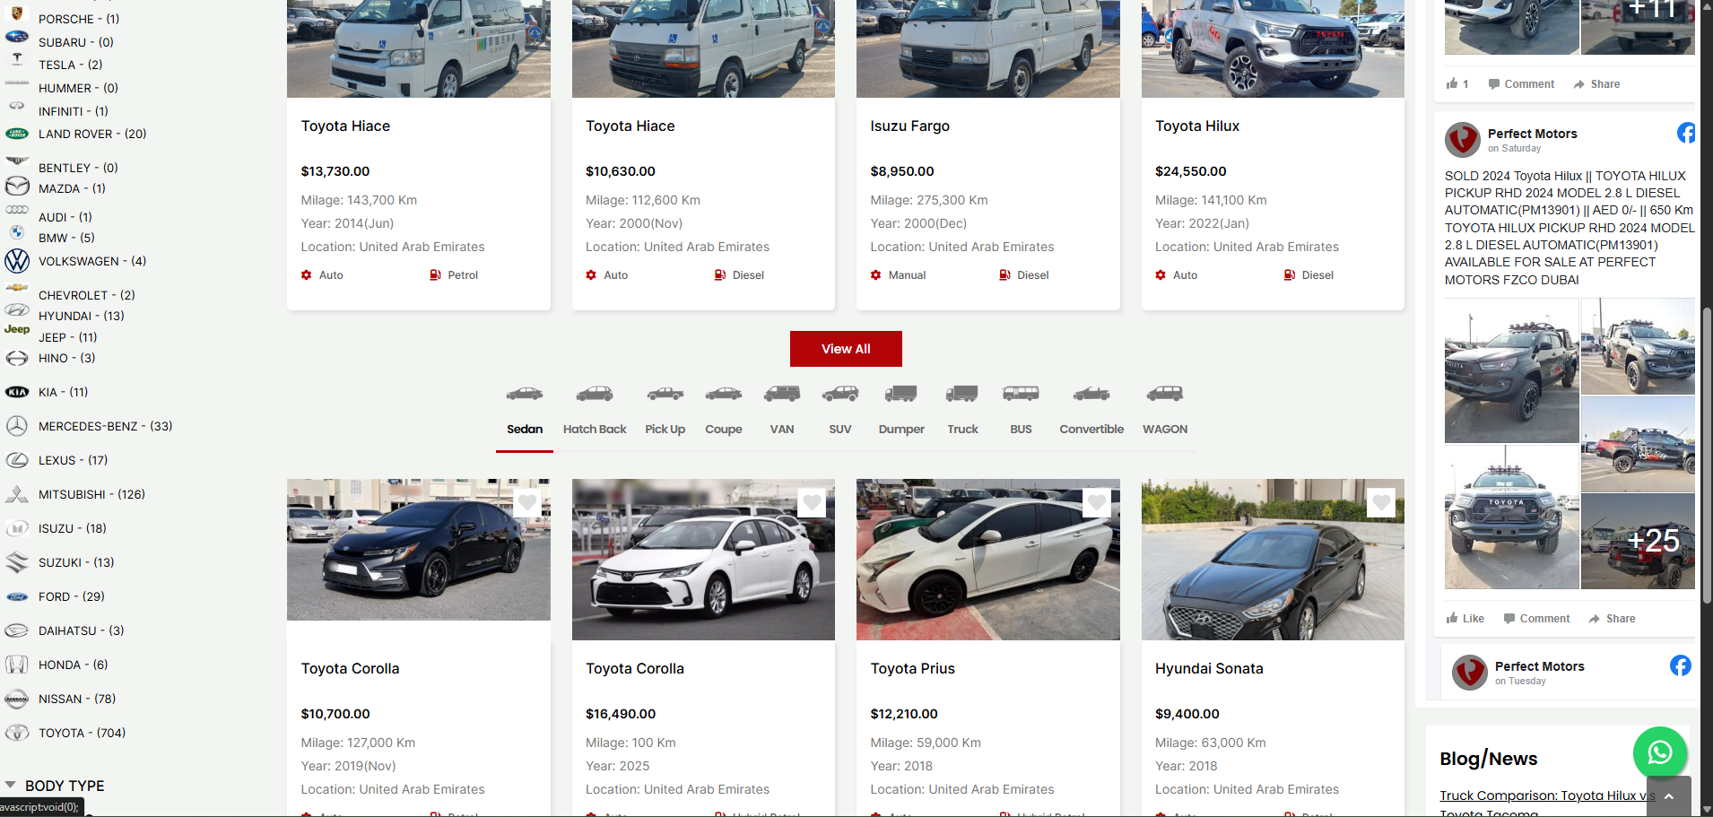Favorite the black Toyota Corolla heart toggle
Screen dimensions: 1713x817
pos(527,503)
